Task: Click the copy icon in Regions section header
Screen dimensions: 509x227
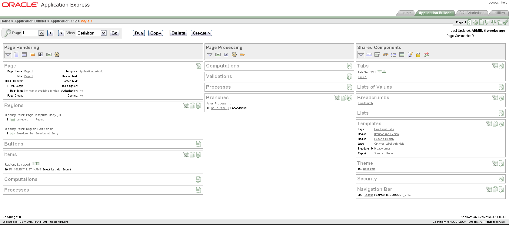Action: [x=192, y=106]
